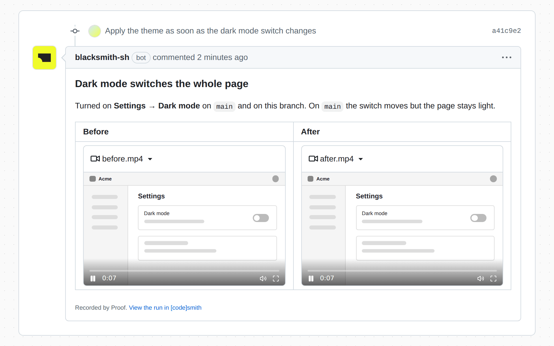Click the Acme logo in Before video
Image resolution: width=554 pixels, height=346 pixels.
pos(93,179)
